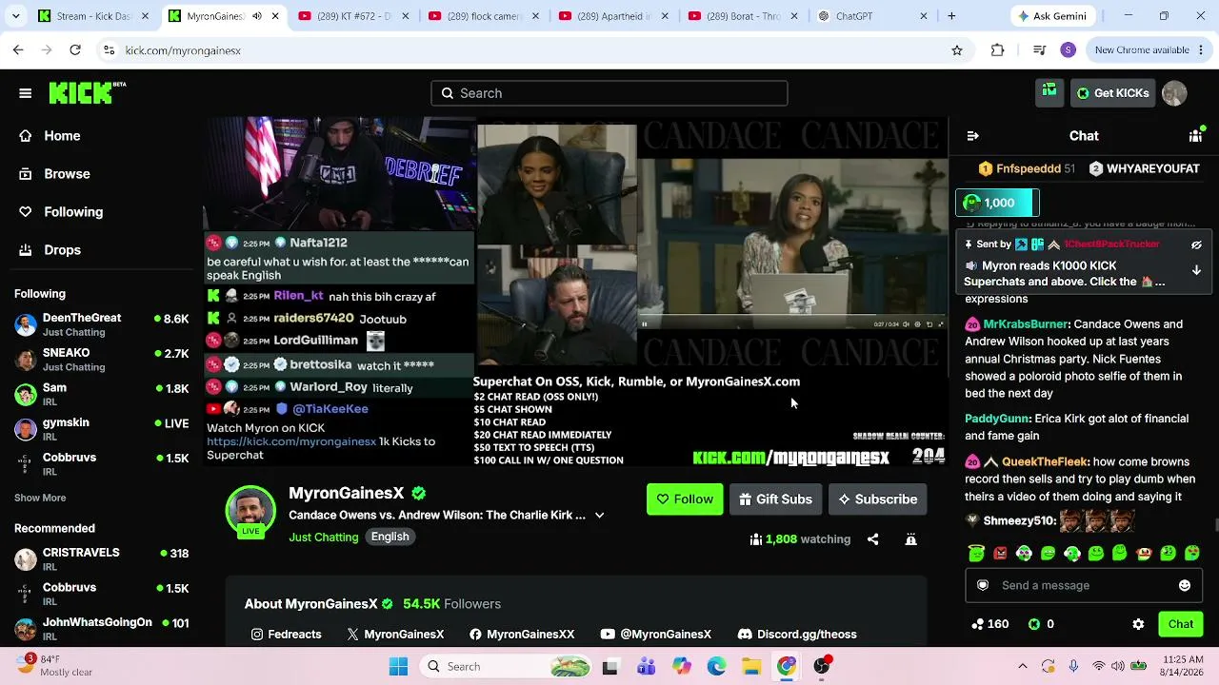Expand the stream title chevron

tap(599, 515)
